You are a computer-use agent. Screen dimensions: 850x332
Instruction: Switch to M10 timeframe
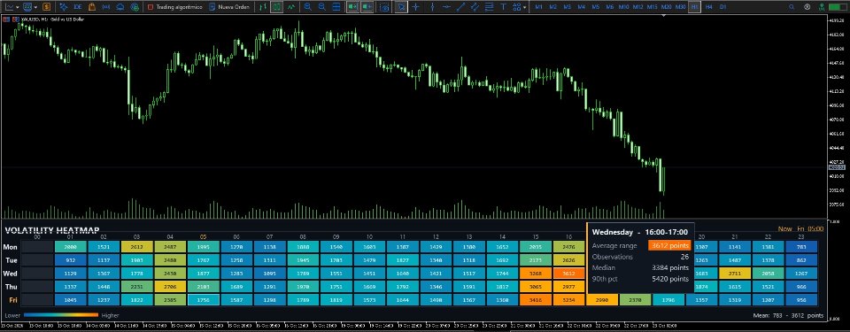624,7
